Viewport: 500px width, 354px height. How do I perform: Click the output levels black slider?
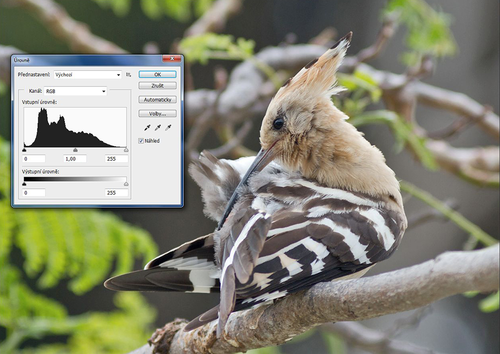24,184
